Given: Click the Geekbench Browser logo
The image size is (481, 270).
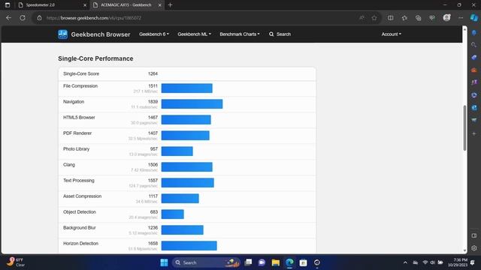Looking at the screenshot, I should 94,34.
